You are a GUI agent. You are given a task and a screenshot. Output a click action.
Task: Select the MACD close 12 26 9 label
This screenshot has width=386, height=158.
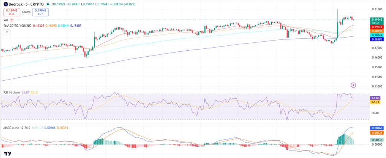coord(17,128)
